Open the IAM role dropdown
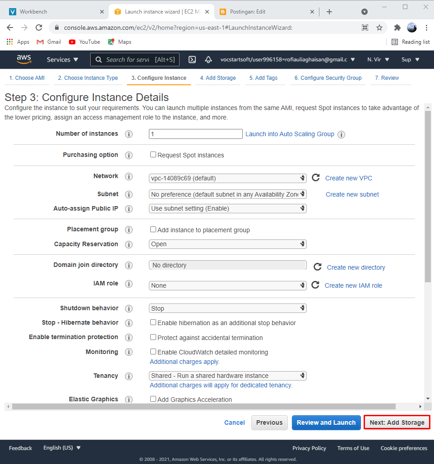434x464 pixels. (228, 285)
